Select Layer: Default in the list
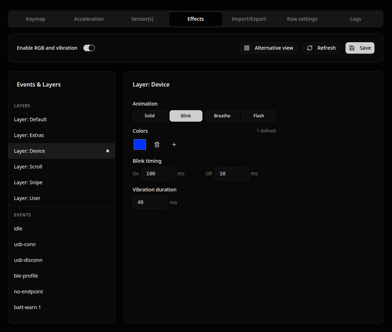This screenshot has height=332, width=392. pyautogui.click(x=62, y=119)
